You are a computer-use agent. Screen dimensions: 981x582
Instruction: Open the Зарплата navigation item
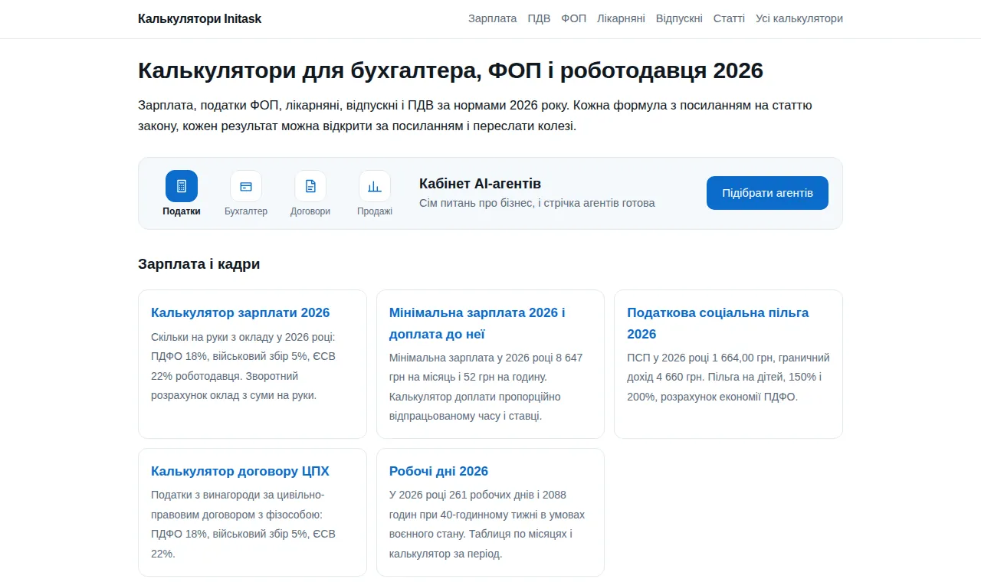point(493,18)
